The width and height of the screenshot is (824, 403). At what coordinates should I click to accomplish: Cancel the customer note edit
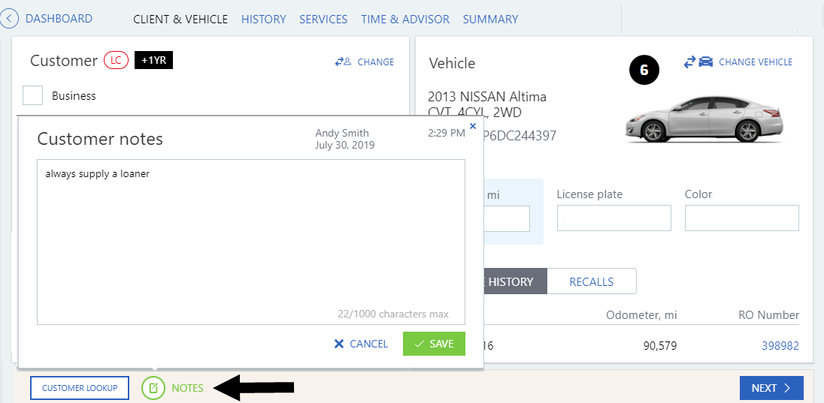point(361,344)
